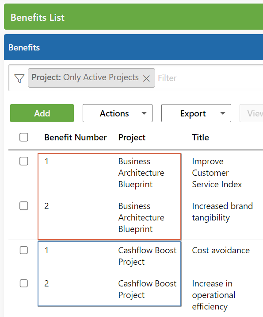Focus the Filter text input
The height and width of the screenshot is (317, 263).
pyautogui.click(x=210, y=78)
